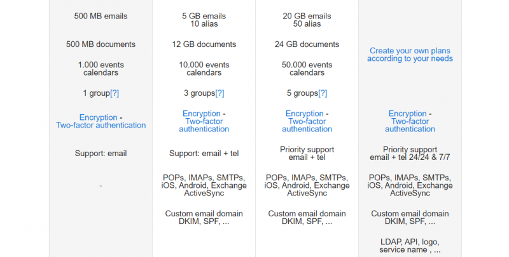Open "Create your own plans" link
509x257 pixels.
tap(410, 55)
